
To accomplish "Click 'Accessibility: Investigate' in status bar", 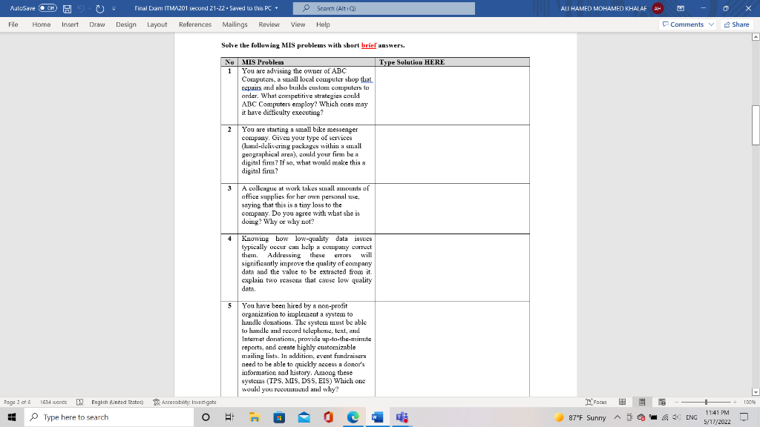I will [185, 402].
